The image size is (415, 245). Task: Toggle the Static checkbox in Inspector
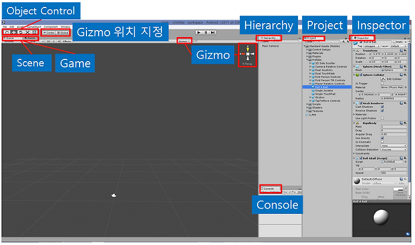tap(394, 42)
